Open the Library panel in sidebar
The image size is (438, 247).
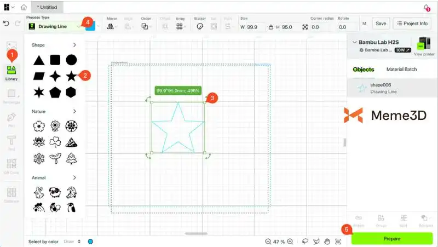[11, 71]
